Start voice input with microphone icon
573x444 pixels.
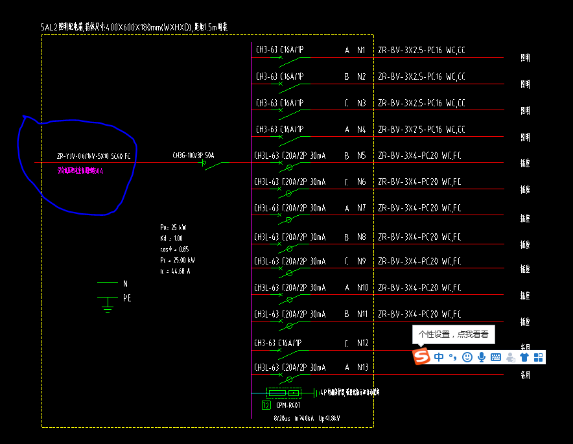[x=482, y=357]
